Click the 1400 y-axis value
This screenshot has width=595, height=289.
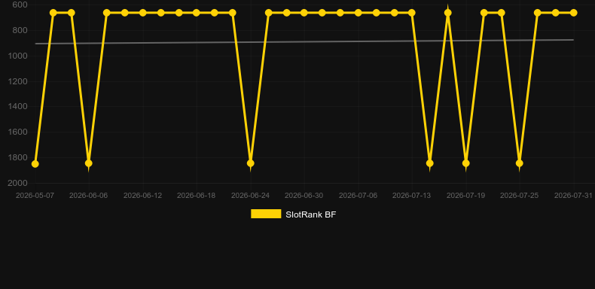click(x=18, y=107)
